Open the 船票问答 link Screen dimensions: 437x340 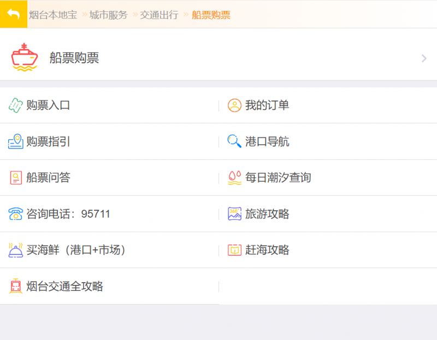(48, 178)
